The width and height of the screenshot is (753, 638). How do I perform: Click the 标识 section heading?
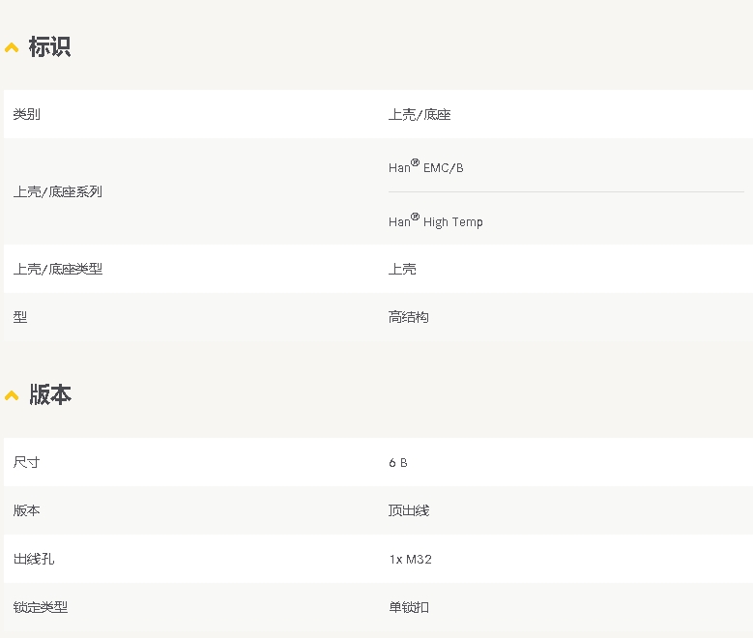pyautogui.click(x=50, y=46)
